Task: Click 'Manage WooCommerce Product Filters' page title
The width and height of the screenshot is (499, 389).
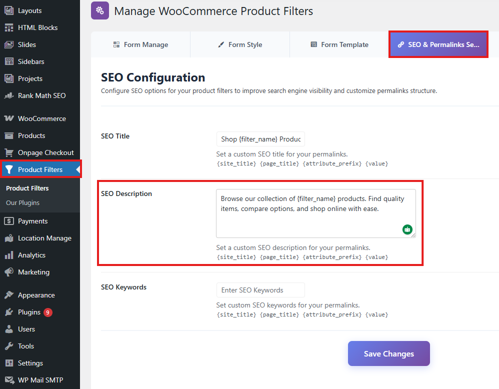Action: click(x=213, y=11)
